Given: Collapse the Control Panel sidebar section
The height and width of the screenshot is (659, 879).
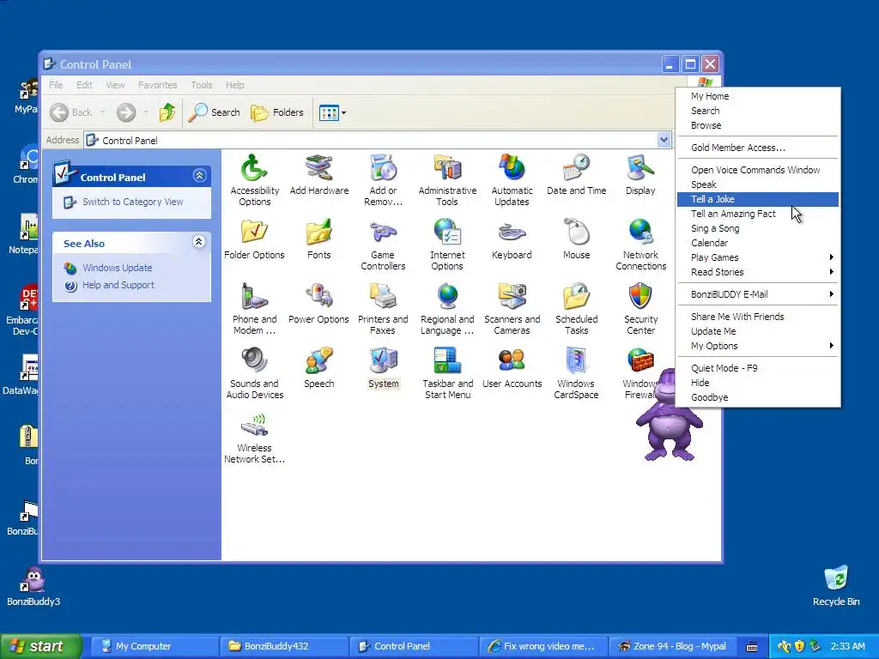Looking at the screenshot, I should point(199,176).
